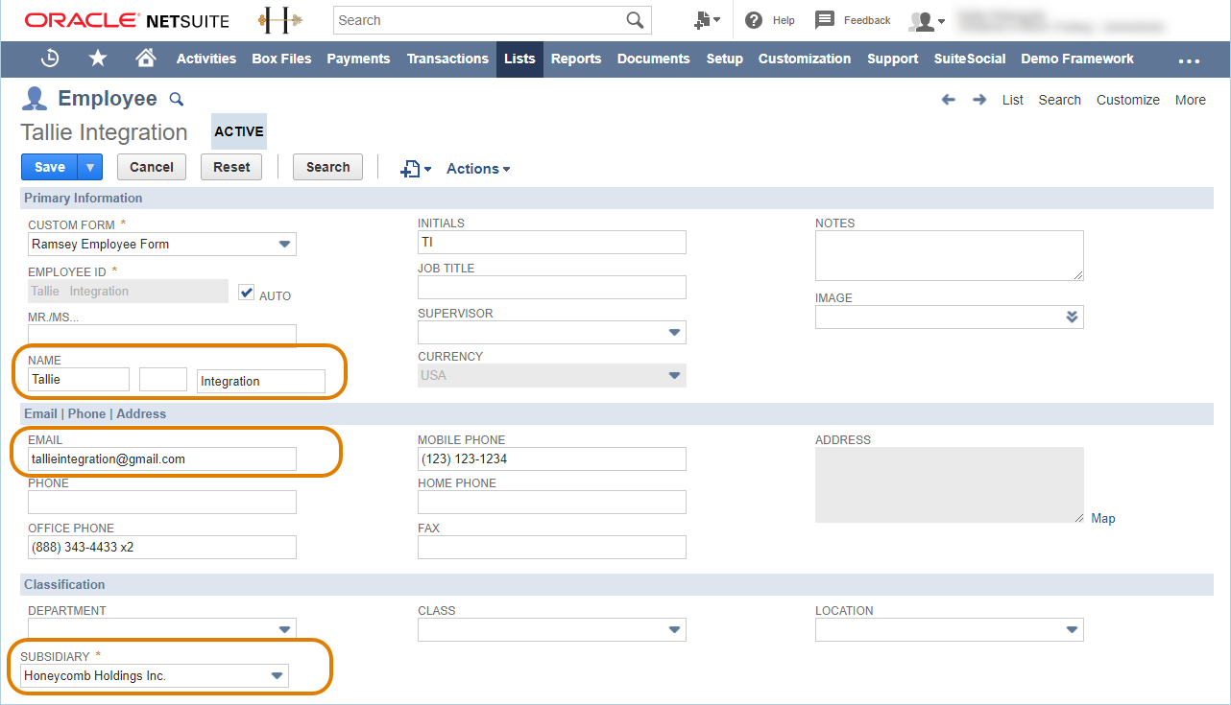Click the company logo beside NetSuite
Viewport: 1231px width, 705px height.
click(281, 20)
